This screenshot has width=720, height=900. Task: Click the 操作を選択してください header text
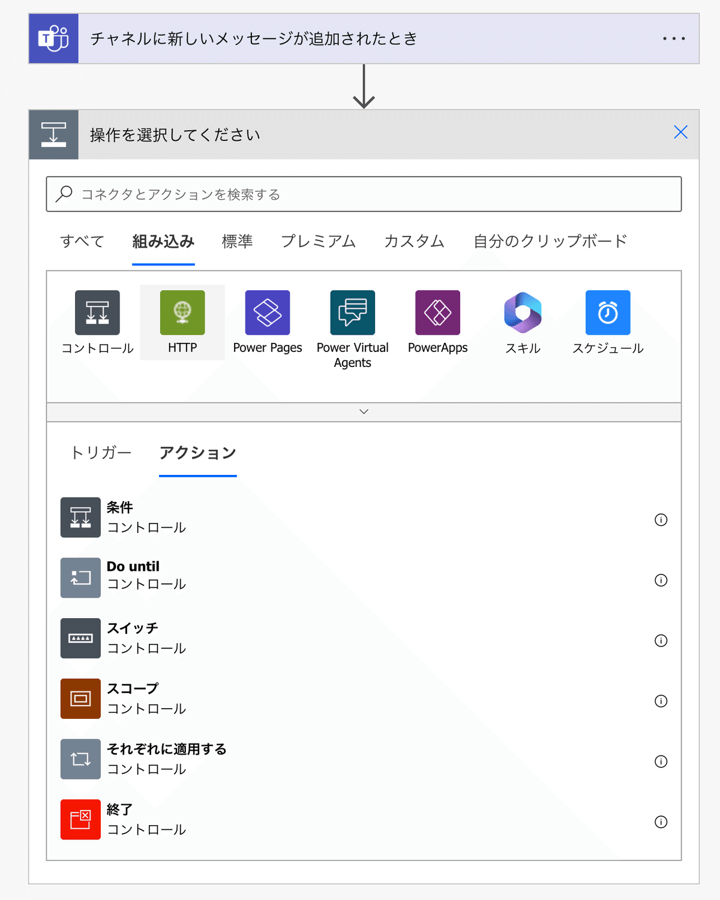pos(175,135)
